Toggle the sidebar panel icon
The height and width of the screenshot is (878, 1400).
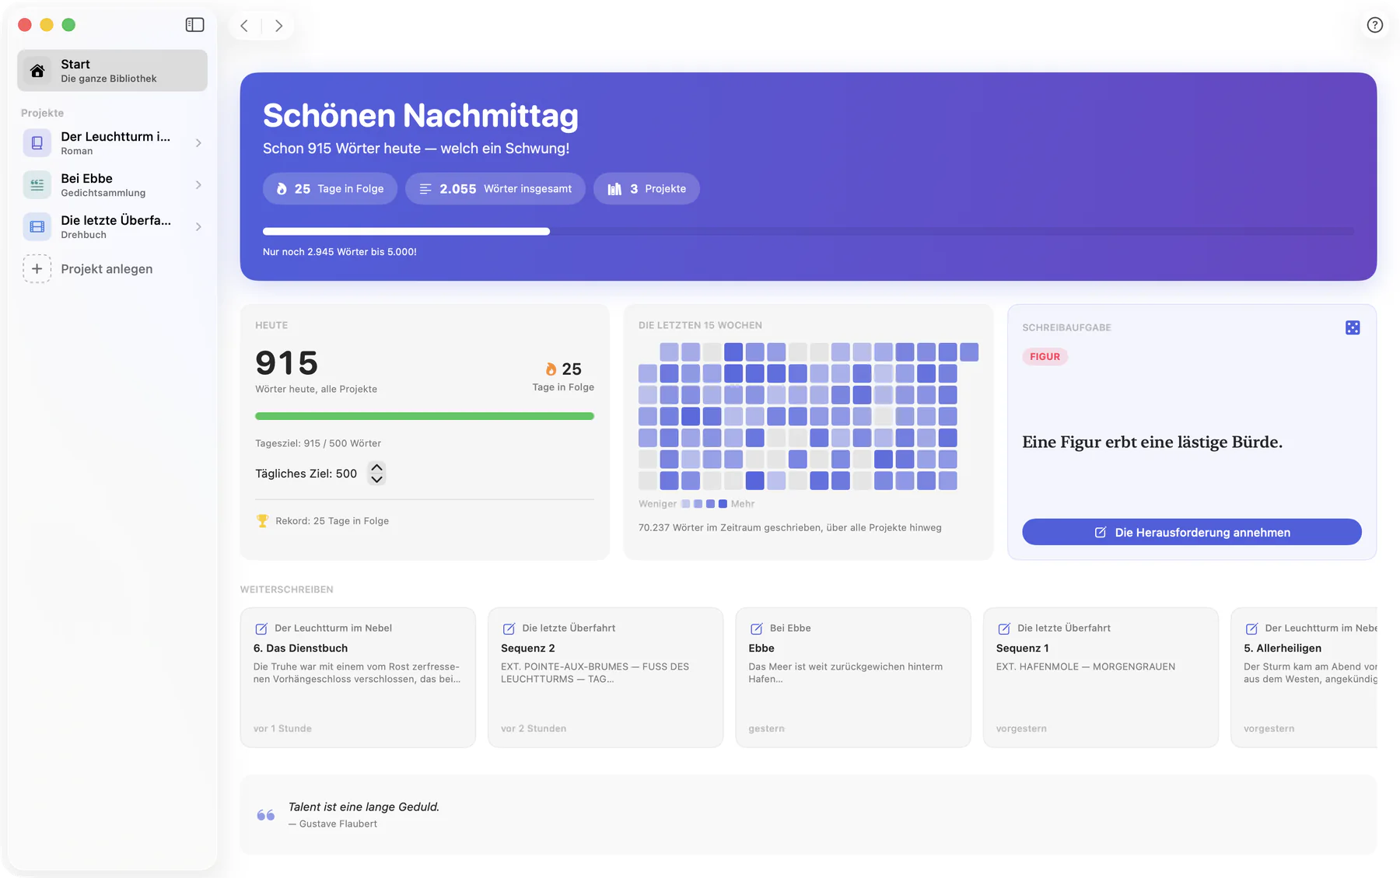coord(194,25)
